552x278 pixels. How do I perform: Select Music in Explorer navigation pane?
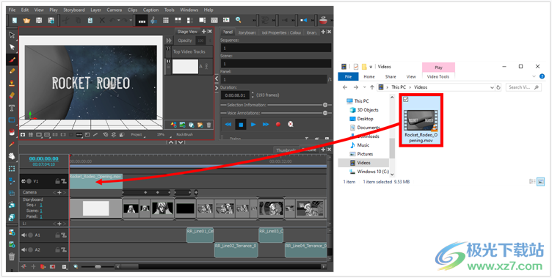click(x=363, y=145)
